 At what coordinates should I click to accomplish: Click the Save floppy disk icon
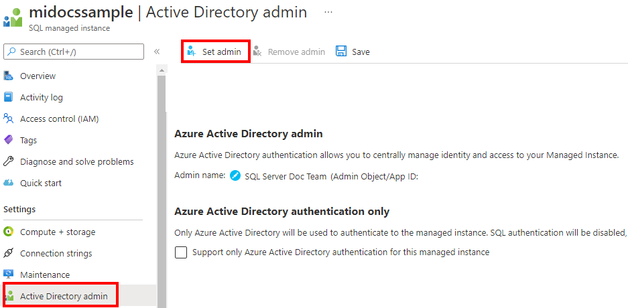tap(341, 51)
